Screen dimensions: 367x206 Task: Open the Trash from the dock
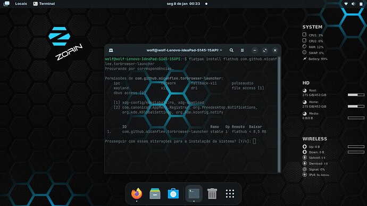(x=212, y=194)
